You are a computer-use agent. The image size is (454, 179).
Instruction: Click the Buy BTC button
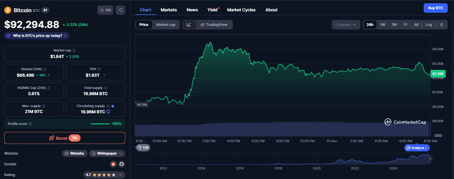pyautogui.click(x=436, y=8)
